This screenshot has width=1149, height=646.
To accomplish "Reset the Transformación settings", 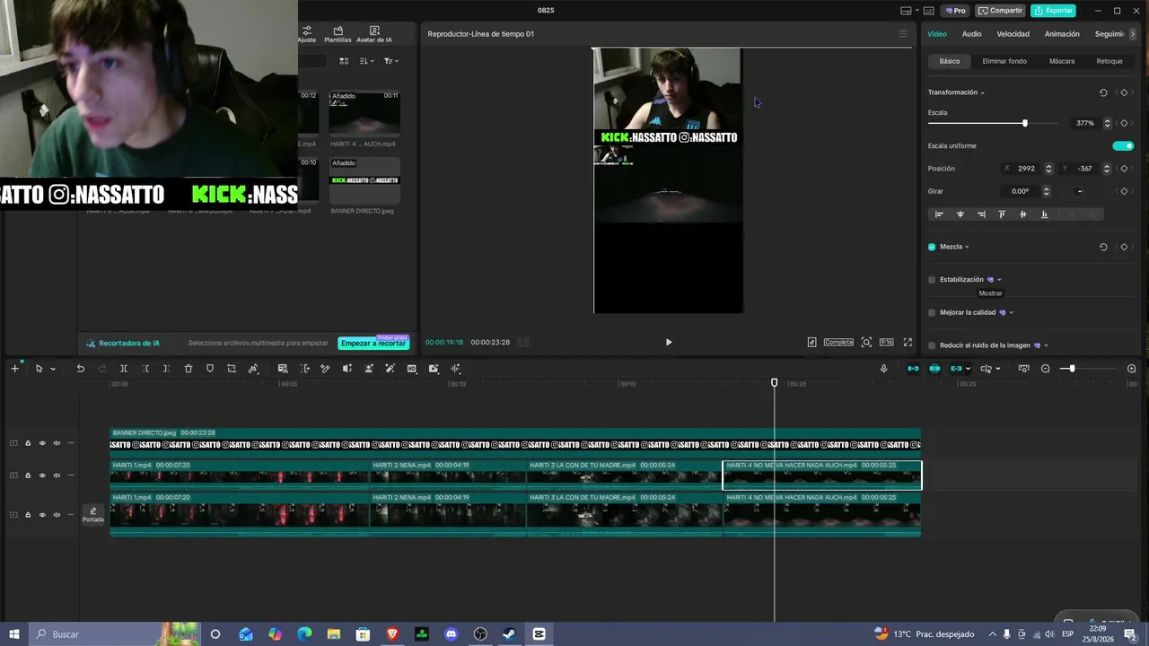I will pyautogui.click(x=1103, y=92).
